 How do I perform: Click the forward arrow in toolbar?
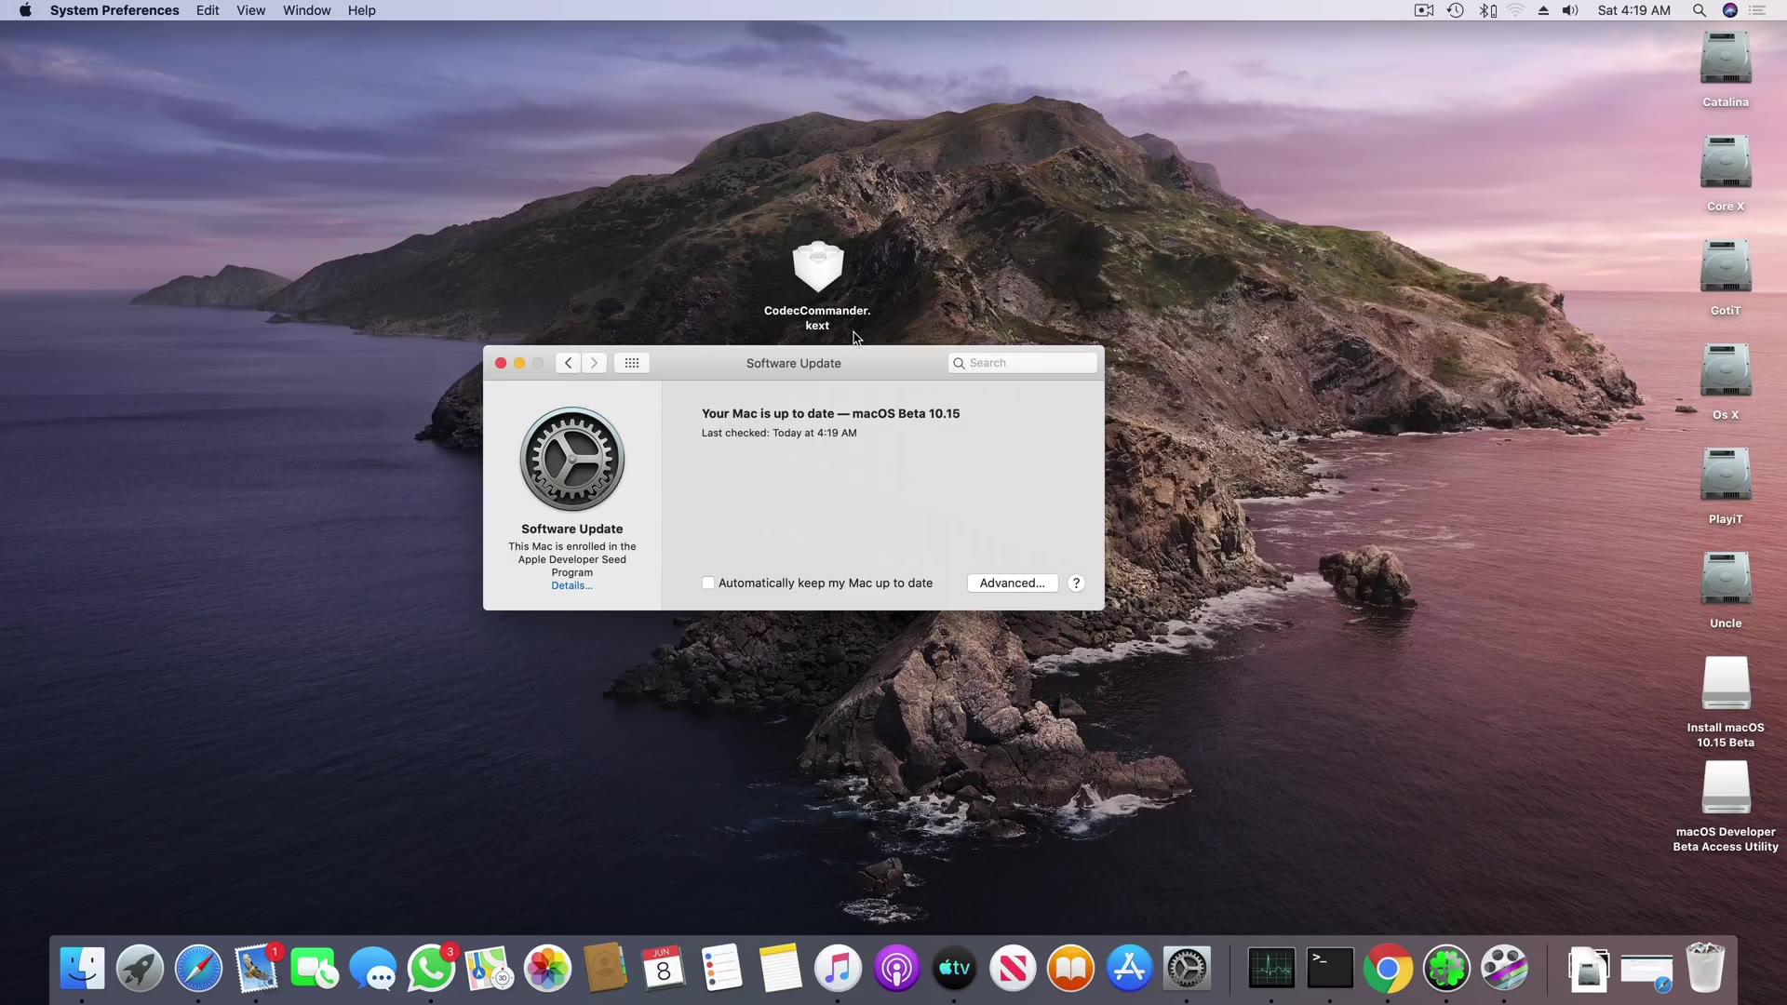(594, 363)
